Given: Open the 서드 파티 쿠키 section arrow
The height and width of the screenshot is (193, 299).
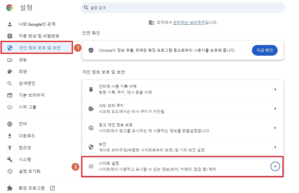Looking at the screenshot, I should tap(276, 108).
